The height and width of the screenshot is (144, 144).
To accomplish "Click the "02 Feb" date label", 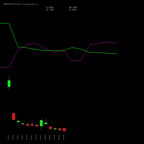I will tap(45, 137).
